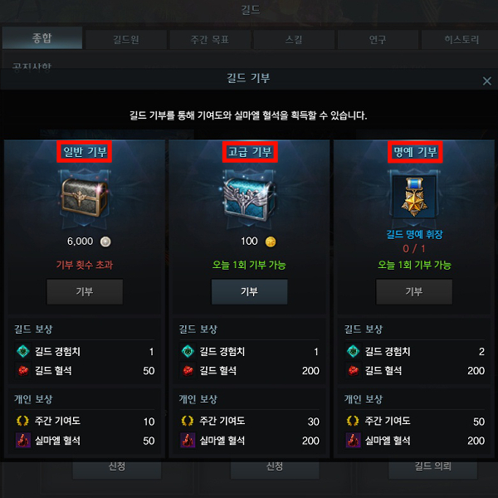This screenshot has width=498, height=498.
Task: Open the 히스토리 tab
Action: (x=461, y=39)
